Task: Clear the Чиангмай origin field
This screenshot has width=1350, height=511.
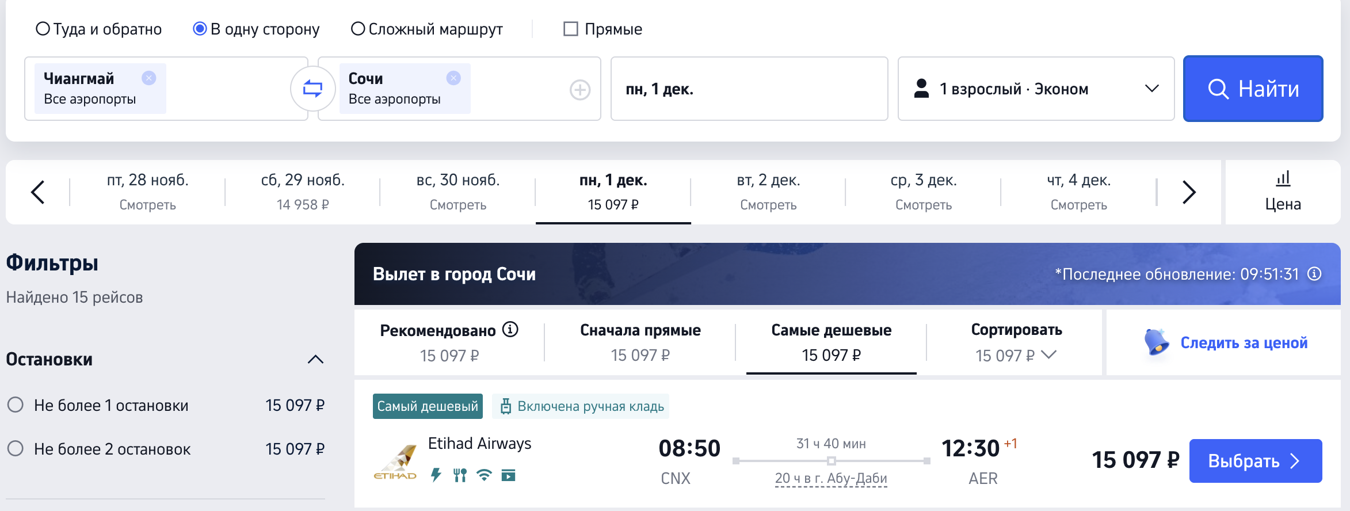Action: pyautogui.click(x=148, y=78)
